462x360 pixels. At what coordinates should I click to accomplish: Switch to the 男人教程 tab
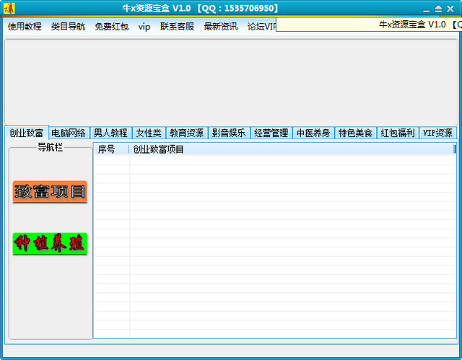pos(110,133)
